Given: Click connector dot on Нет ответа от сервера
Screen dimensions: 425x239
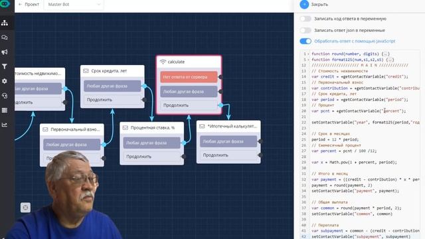Looking at the screenshot, I should pos(220,77).
